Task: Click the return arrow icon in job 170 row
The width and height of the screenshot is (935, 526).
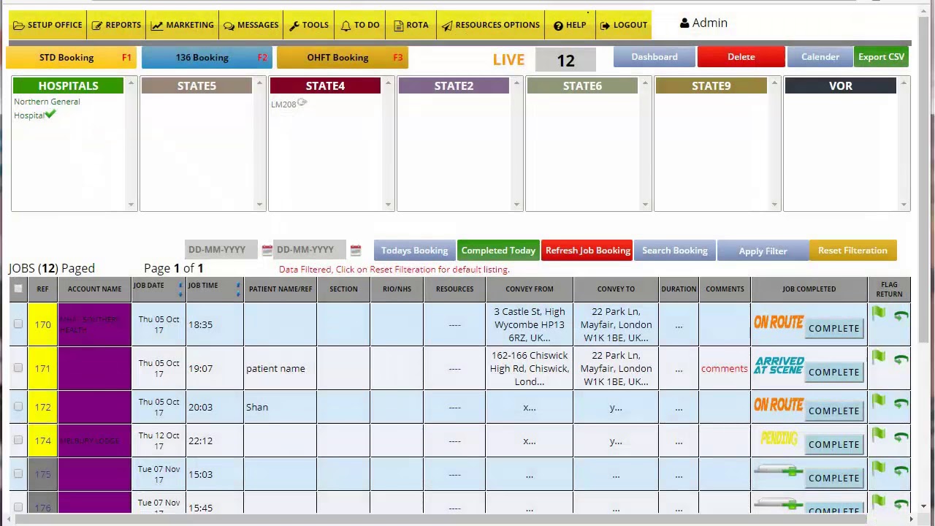Action: pyautogui.click(x=901, y=316)
